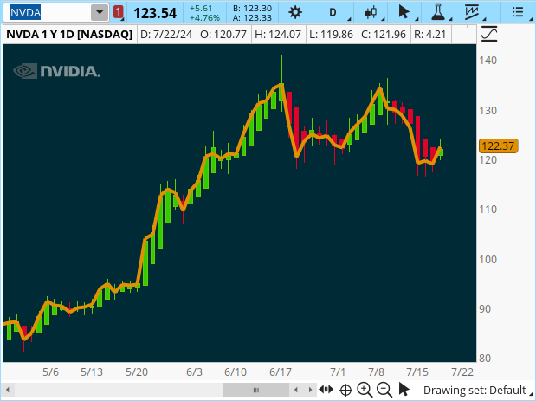The image size is (536, 401).
Task: Click the small right scroll arrow beside thumb
Action: [x=310, y=390]
